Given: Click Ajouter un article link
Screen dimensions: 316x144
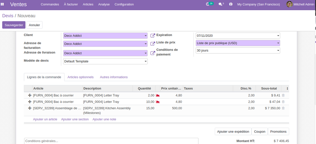Looking at the screenshot, I should [45, 119].
